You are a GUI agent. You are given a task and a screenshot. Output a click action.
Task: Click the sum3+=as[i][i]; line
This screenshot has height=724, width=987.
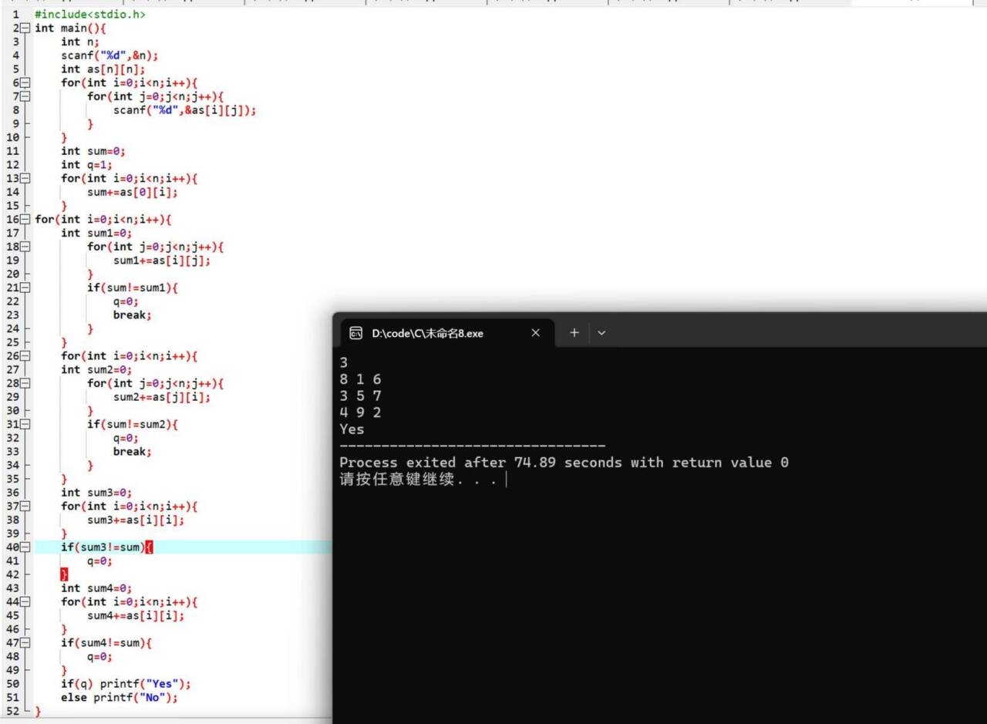[x=136, y=520]
